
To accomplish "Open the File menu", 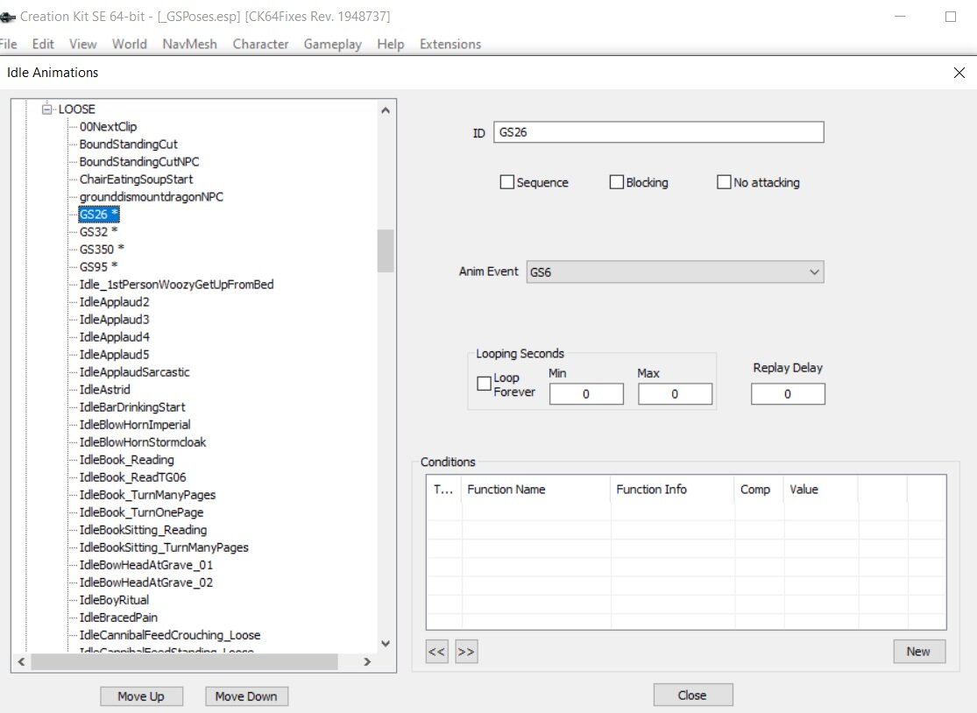I will pos(8,44).
